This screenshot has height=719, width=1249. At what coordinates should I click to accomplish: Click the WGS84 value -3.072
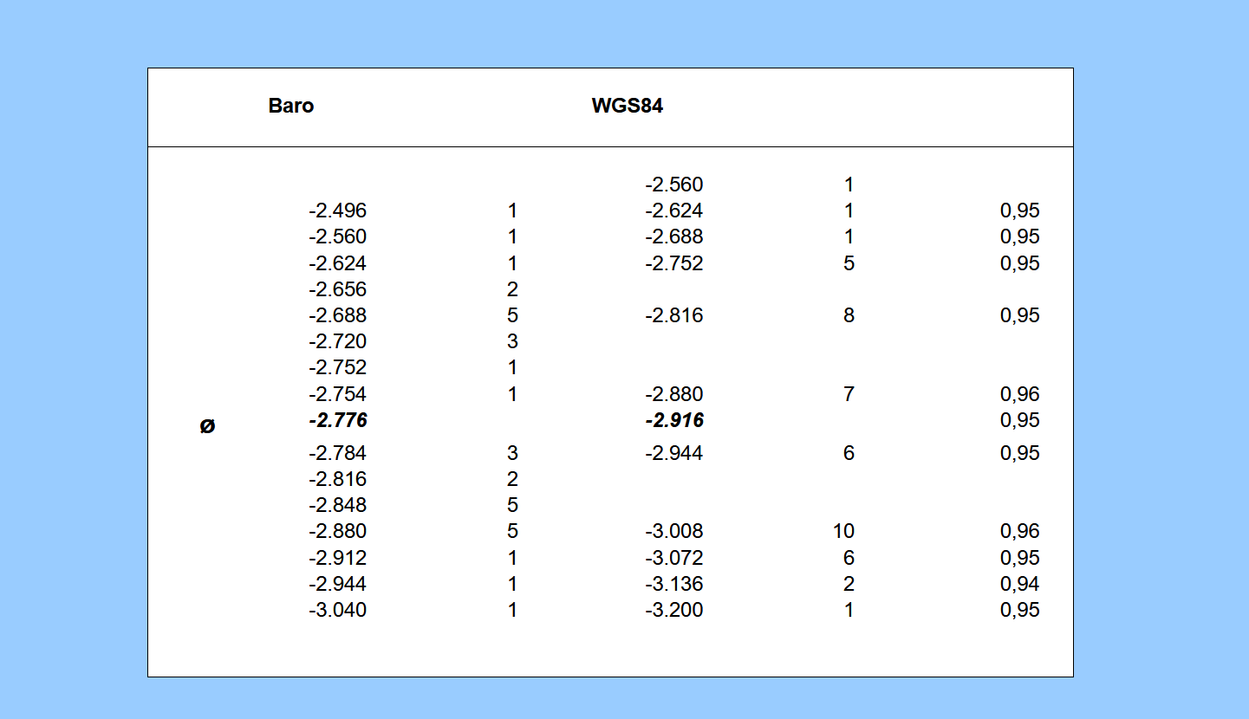click(x=673, y=558)
